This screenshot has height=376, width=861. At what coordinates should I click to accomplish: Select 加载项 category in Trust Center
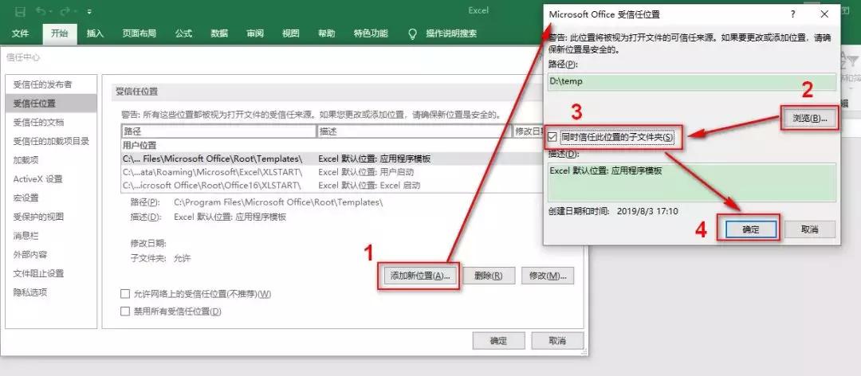[x=51, y=160]
